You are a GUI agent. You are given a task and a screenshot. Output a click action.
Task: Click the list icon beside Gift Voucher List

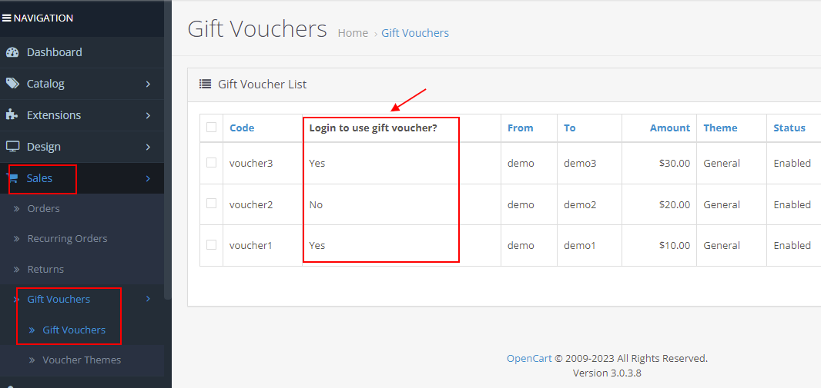tap(205, 85)
